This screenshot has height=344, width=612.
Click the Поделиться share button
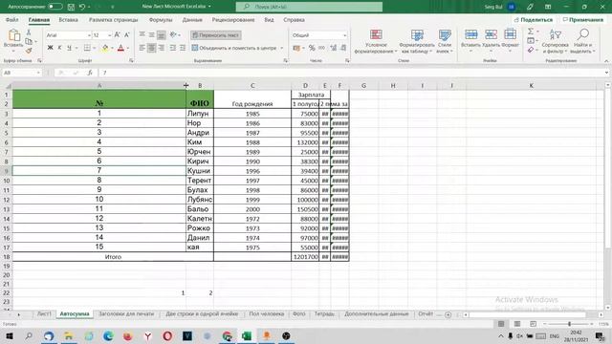tap(534, 19)
